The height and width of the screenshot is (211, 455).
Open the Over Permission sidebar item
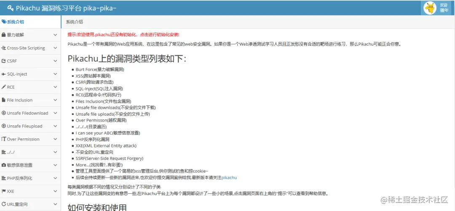pyautogui.click(x=30, y=139)
